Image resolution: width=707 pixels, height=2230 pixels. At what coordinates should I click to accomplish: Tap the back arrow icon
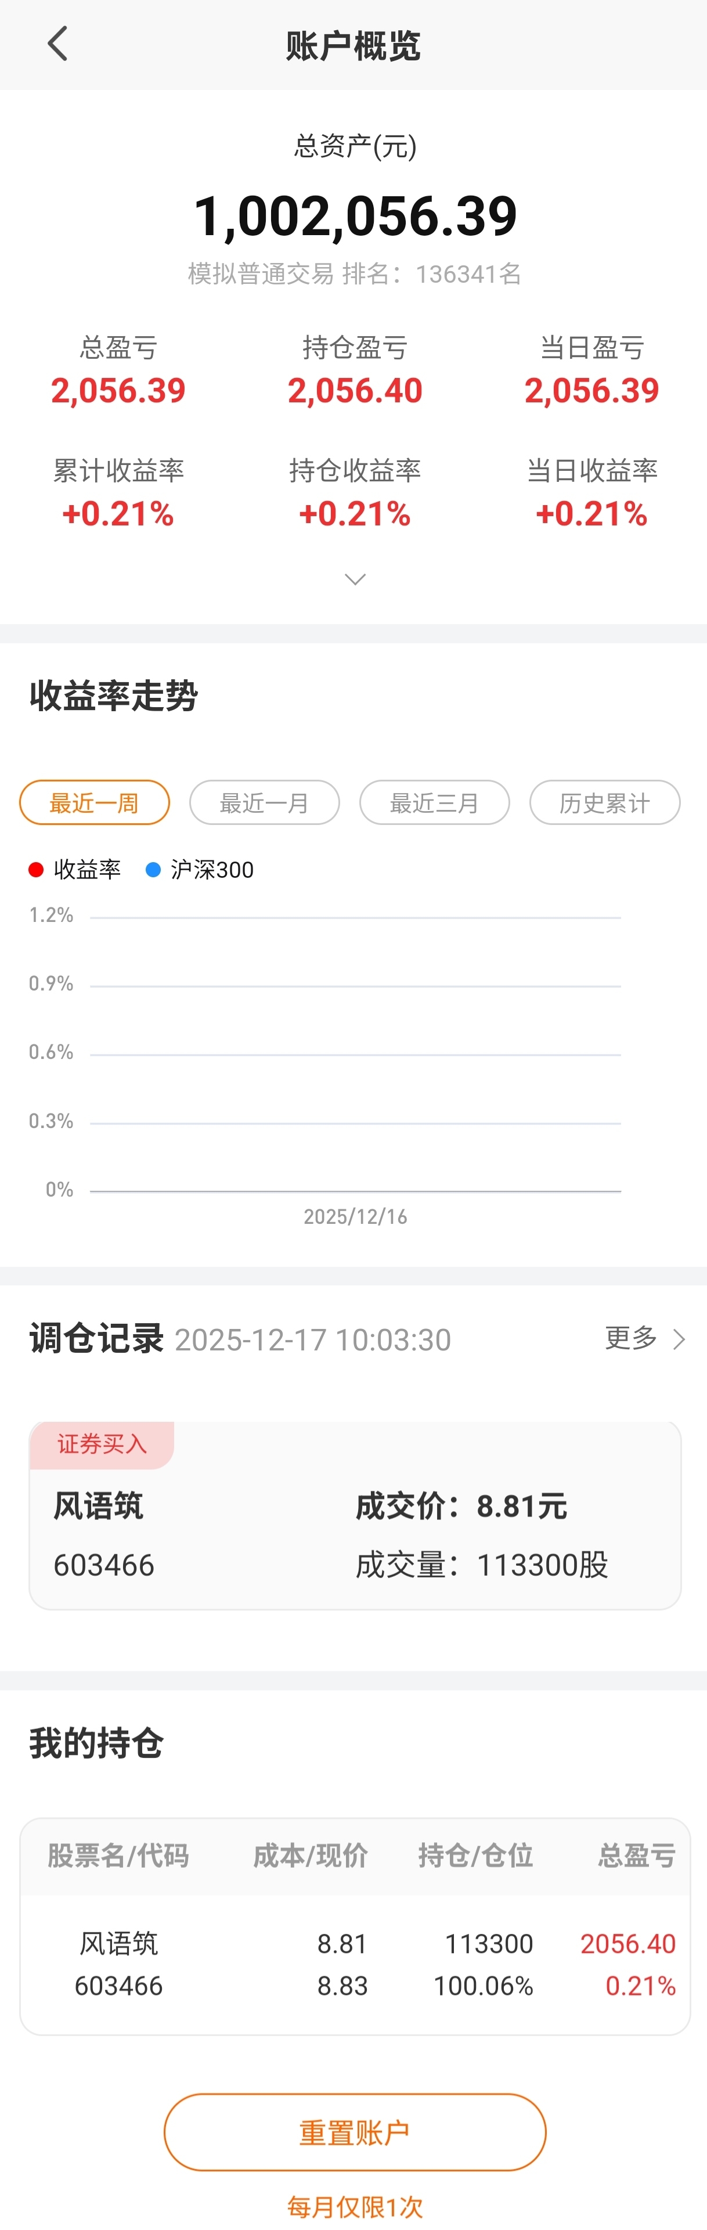pos(57,44)
